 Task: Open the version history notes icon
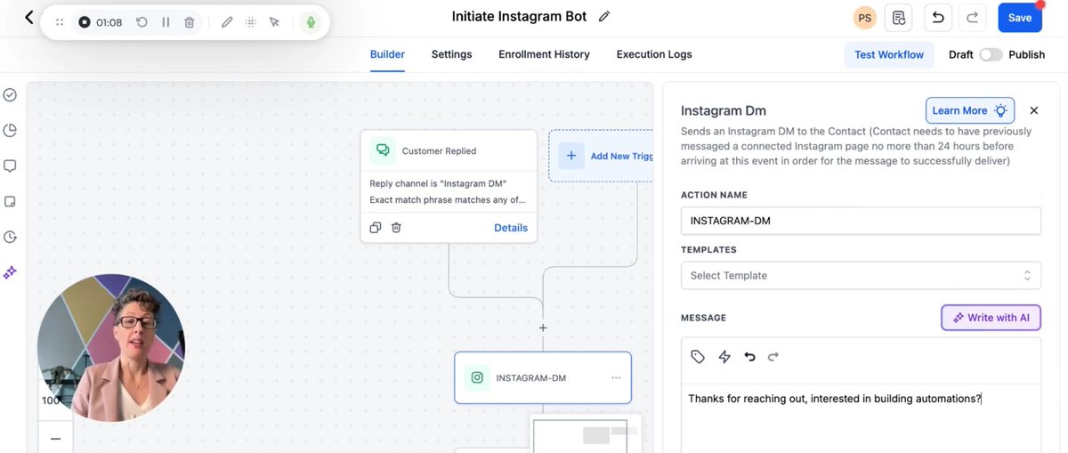900,18
